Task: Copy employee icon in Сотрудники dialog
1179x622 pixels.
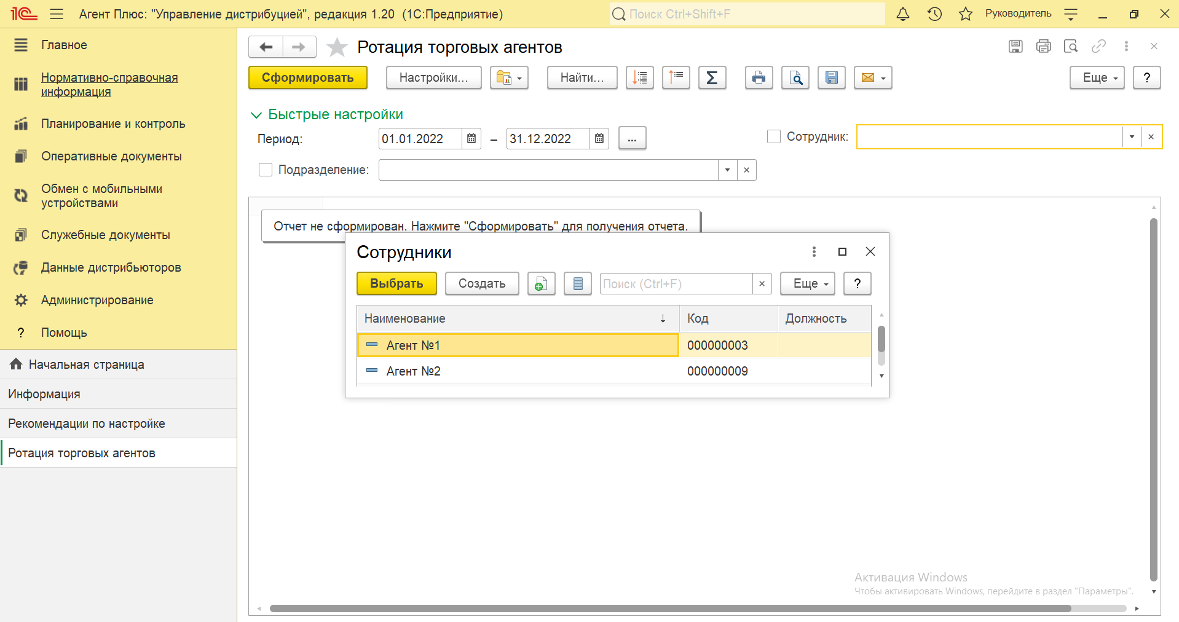Action: [x=541, y=283]
